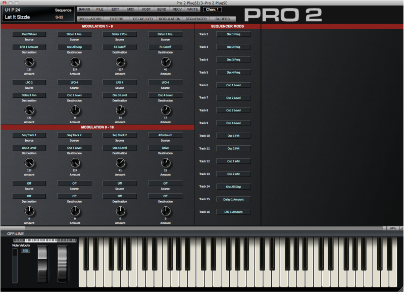
Task: Open the Aftertouch source selector
Action: (x=165, y=135)
